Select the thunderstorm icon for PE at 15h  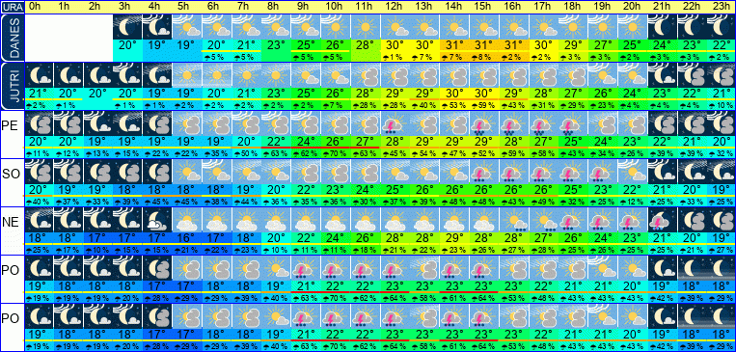pos(484,123)
